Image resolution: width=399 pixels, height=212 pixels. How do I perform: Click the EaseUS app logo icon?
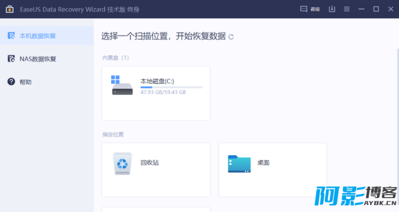click(9, 9)
